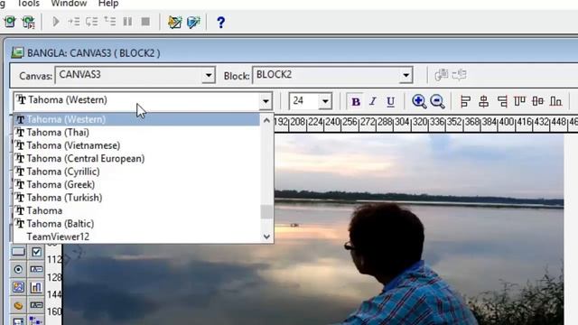Choose TeamViewer12 font entry
The image size is (578, 325).
point(136,237)
